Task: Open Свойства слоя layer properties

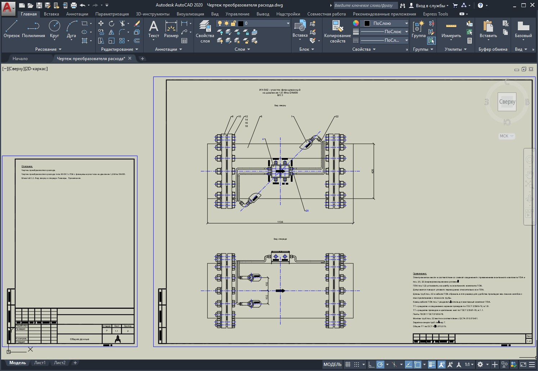Action: click(205, 32)
